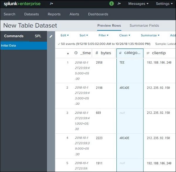
Task: Open the activity dropdown next to the logo
Action: [x=51, y=4]
